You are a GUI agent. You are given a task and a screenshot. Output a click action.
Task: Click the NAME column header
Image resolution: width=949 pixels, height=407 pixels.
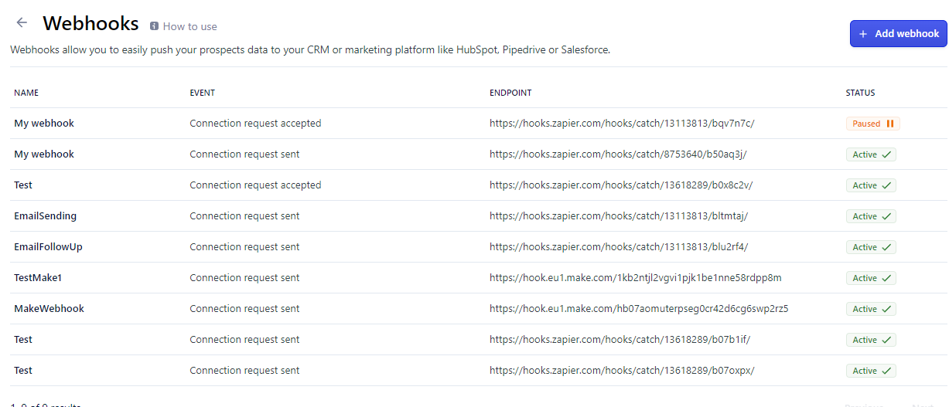[26, 93]
